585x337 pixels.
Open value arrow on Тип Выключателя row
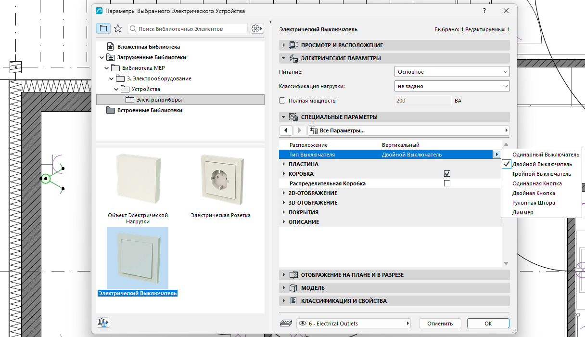click(496, 155)
